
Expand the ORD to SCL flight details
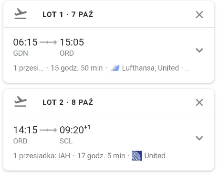199,138
